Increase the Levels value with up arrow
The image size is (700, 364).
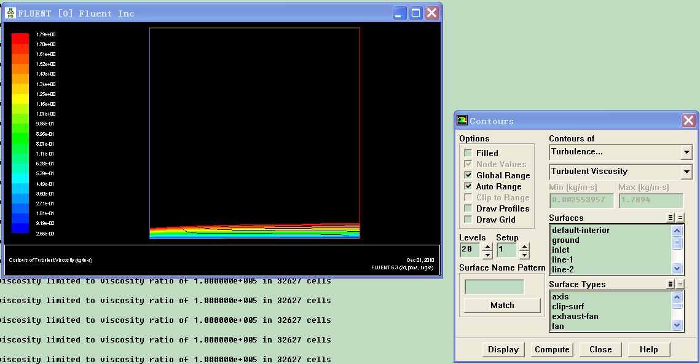[487, 247]
